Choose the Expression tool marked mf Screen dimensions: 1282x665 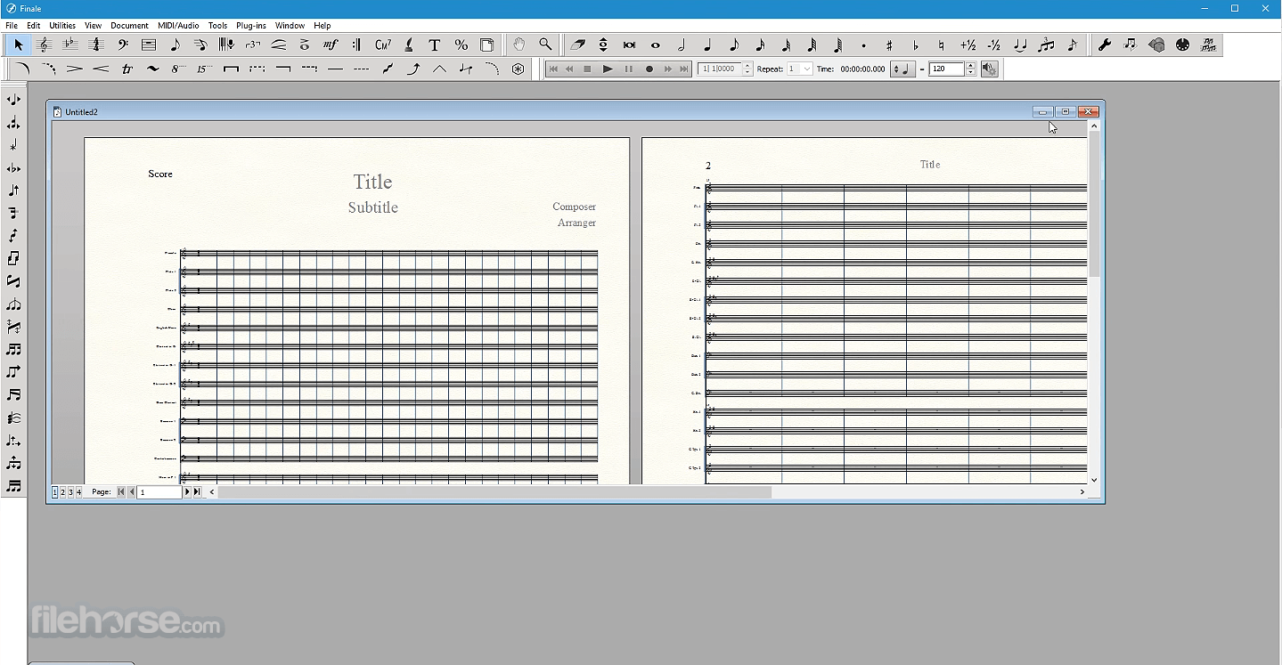pos(331,45)
